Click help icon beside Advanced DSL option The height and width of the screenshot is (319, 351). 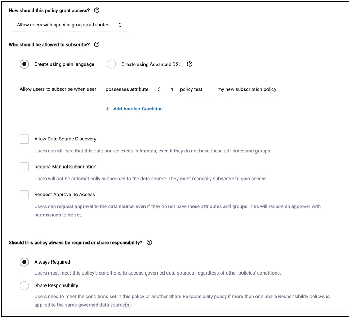190,64
